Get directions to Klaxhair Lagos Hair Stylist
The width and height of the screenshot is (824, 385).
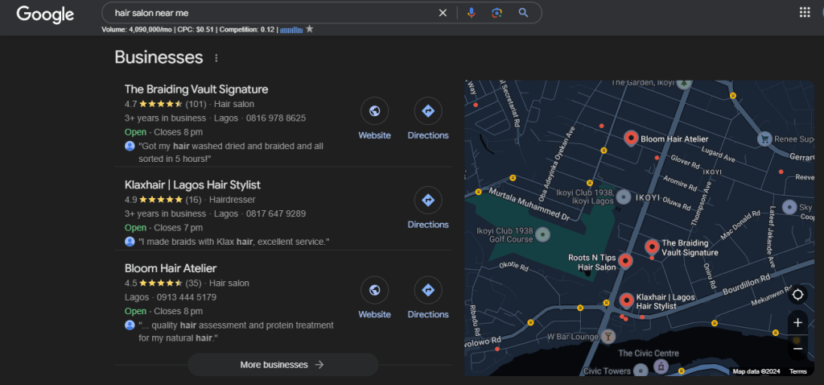coord(427,208)
